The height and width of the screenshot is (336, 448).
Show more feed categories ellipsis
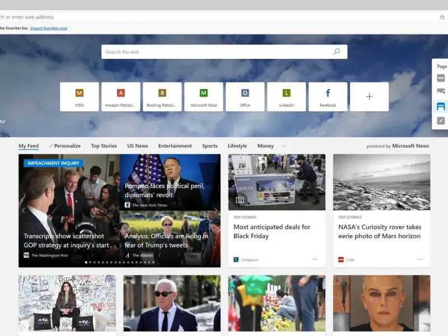pyautogui.click(x=284, y=146)
